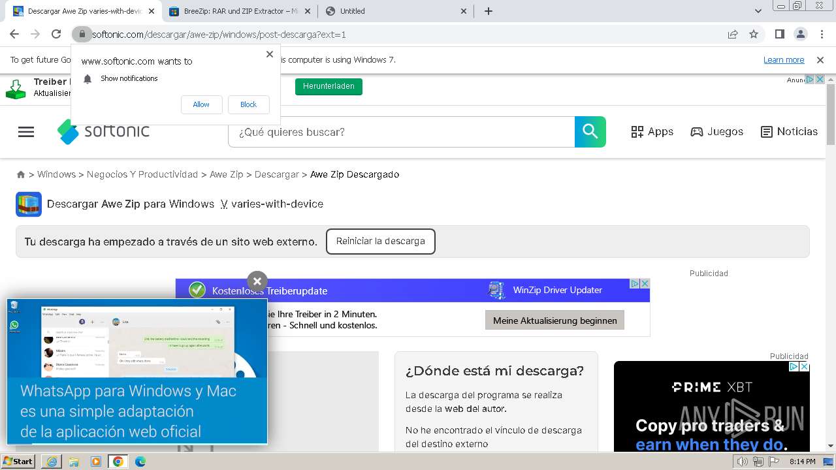This screenshot has height=470, width=836.
Task: Expand tab search dropdown arrow
Action: point(758,11)
